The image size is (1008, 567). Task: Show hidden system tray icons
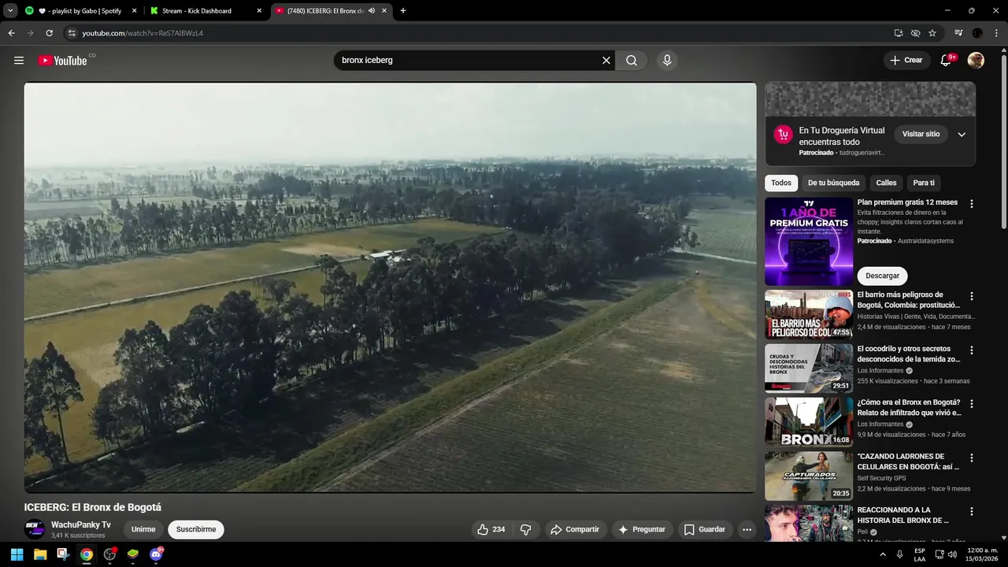point(883,554)
